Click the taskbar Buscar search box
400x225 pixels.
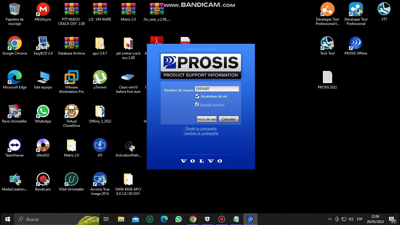(57, 219)
